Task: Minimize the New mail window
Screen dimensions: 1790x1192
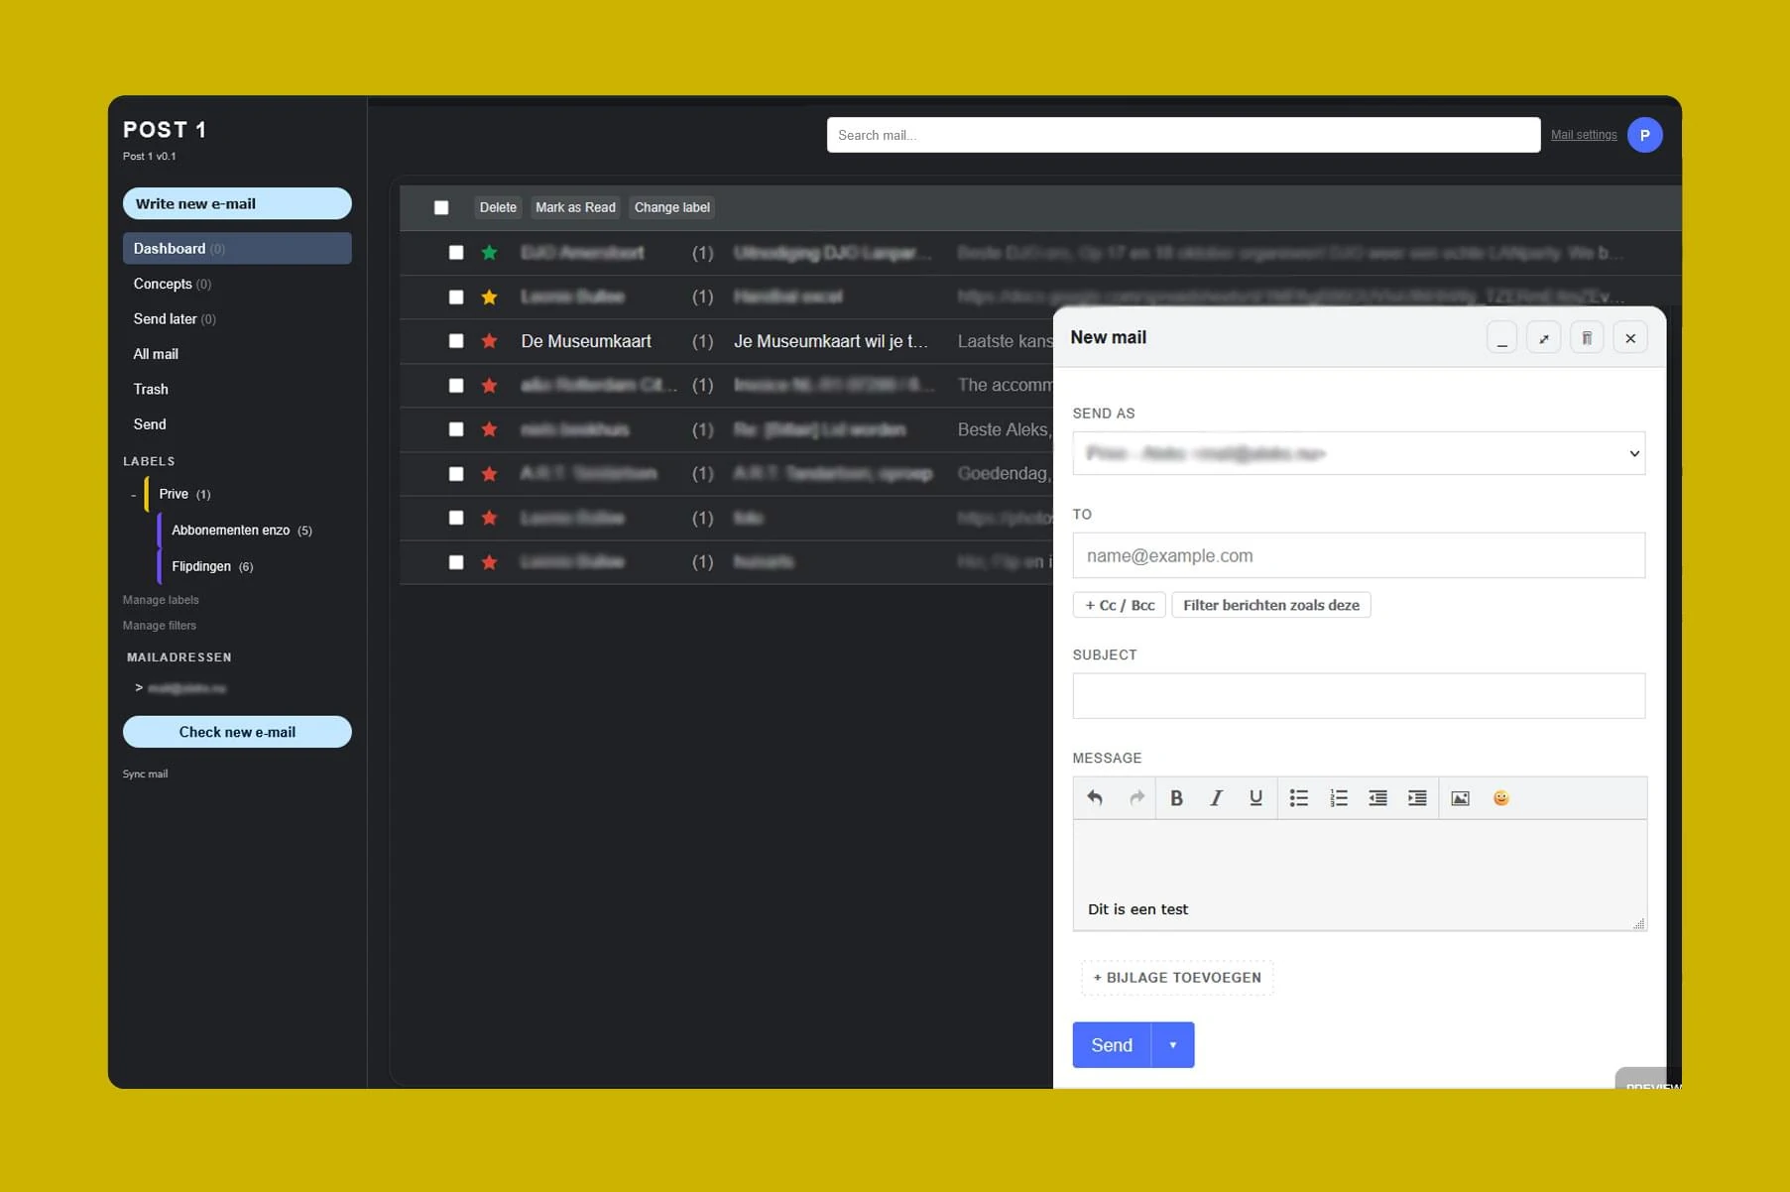Action: 1501,338
